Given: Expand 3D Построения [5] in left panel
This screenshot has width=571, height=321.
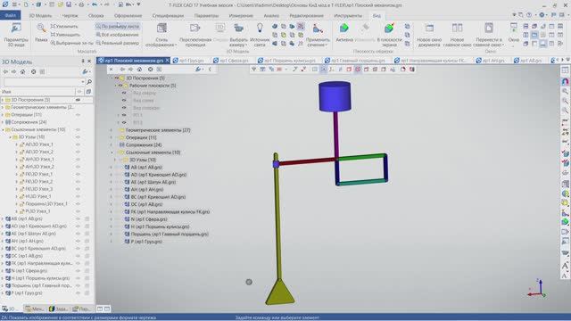Looking at the screenshot, I should coord(3,100).
